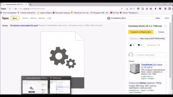173x97 pixels.
Task: Click the Yandex logo on the page
Action: (x=5, y=18)
